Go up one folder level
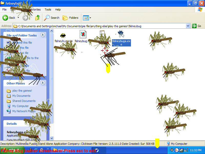The image size is (205, 154). pos(38,18)
